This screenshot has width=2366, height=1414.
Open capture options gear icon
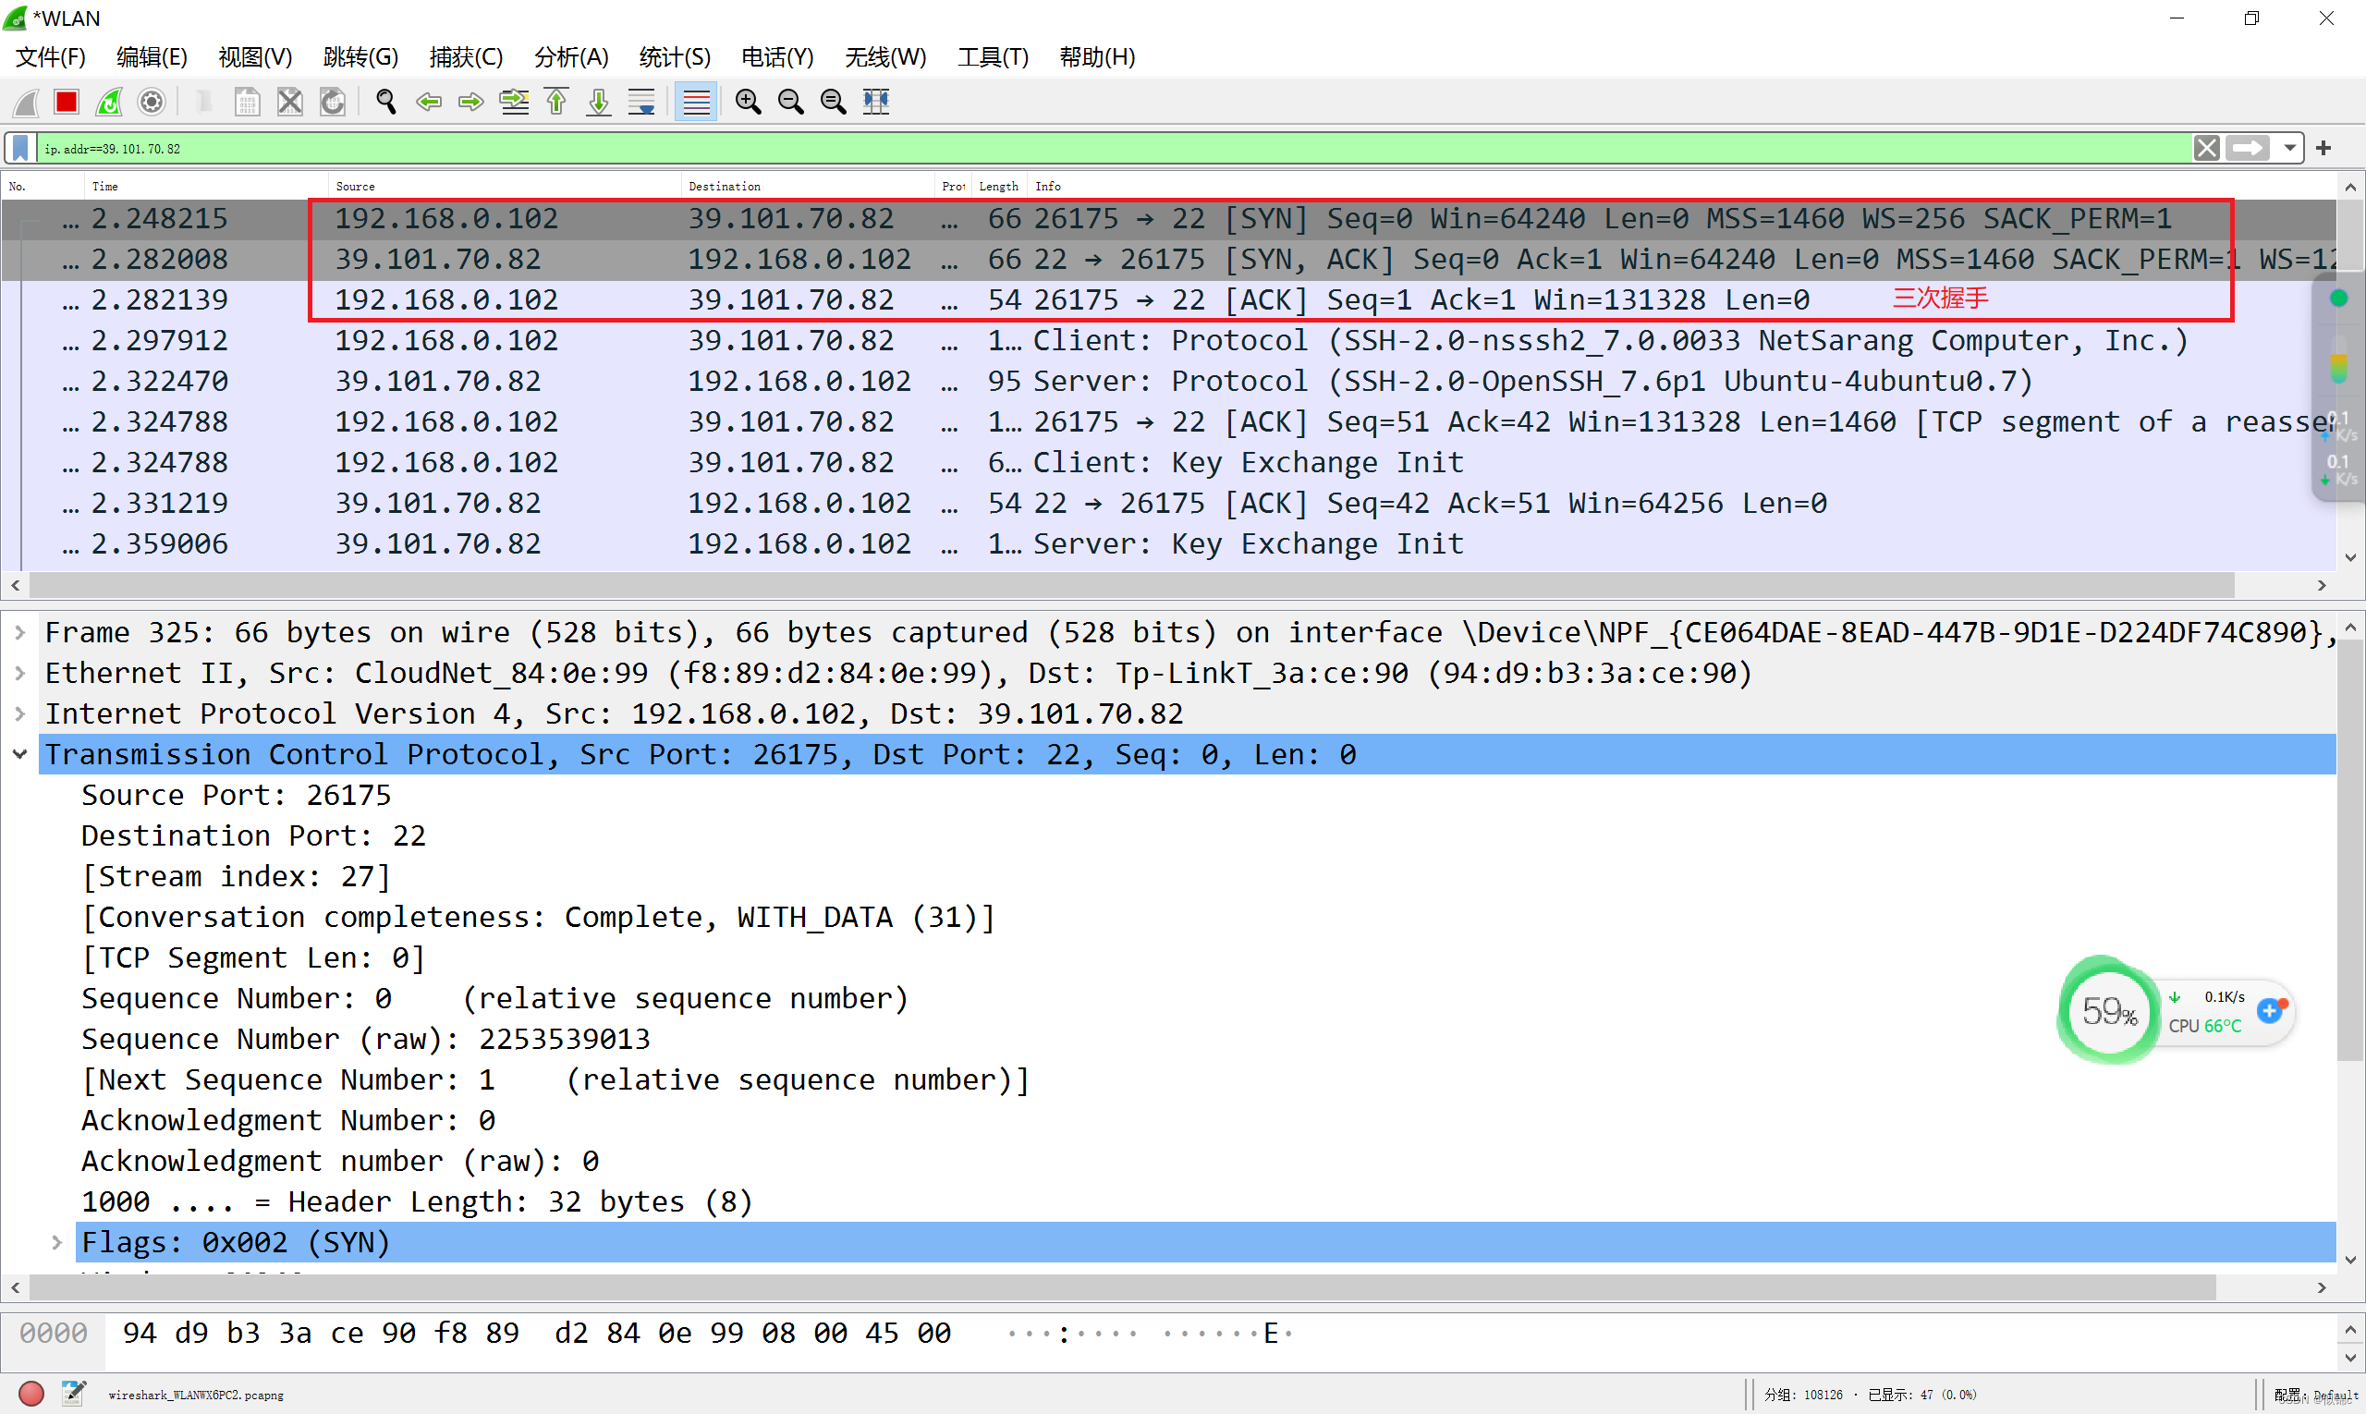(152, 102)
